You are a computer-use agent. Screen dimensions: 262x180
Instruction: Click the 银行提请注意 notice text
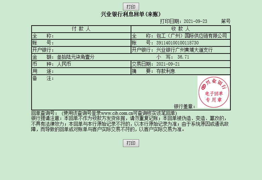(x=130, y=124)
